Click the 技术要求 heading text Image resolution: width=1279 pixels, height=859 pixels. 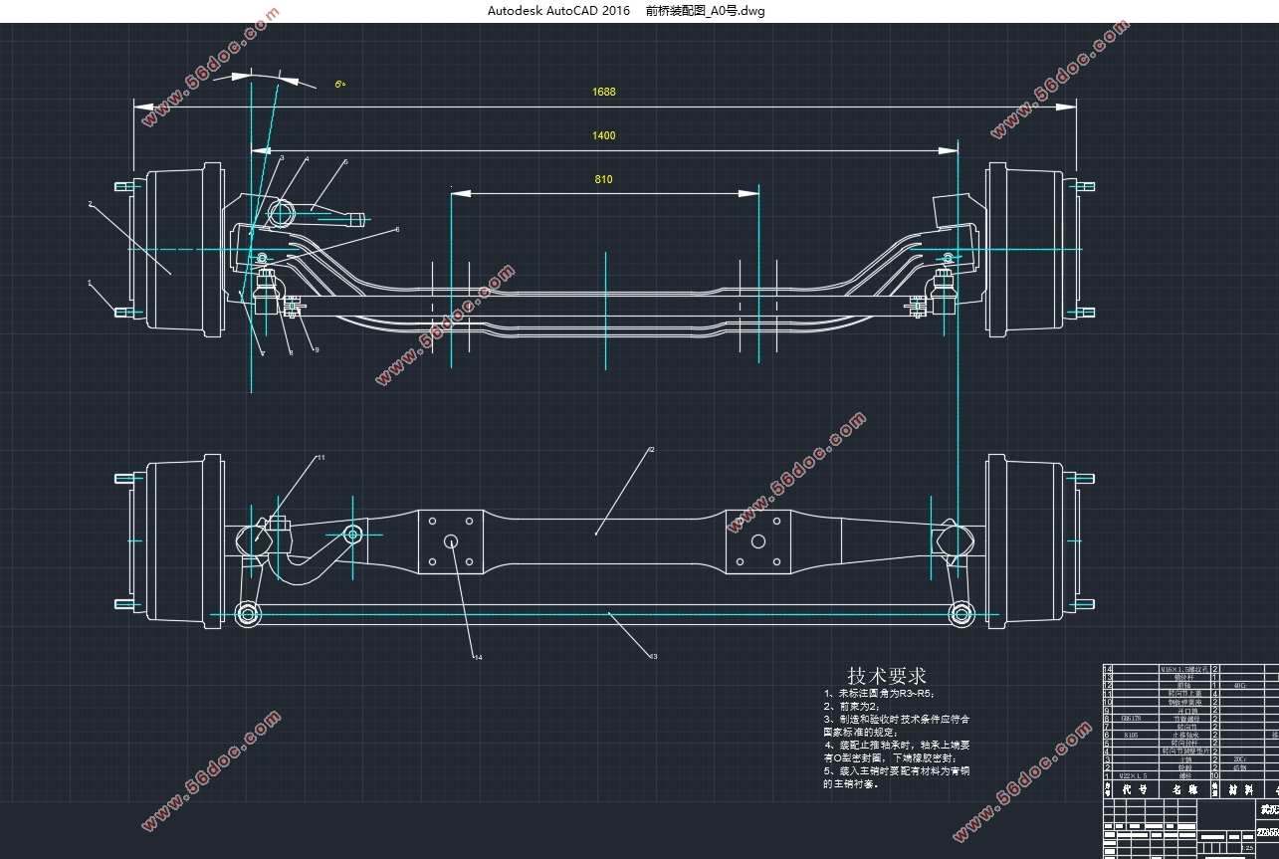[x=887, y=676]
